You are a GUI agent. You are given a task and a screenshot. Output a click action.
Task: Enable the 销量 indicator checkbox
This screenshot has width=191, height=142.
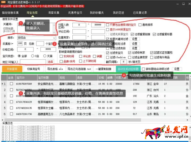[x=94, y=56]
